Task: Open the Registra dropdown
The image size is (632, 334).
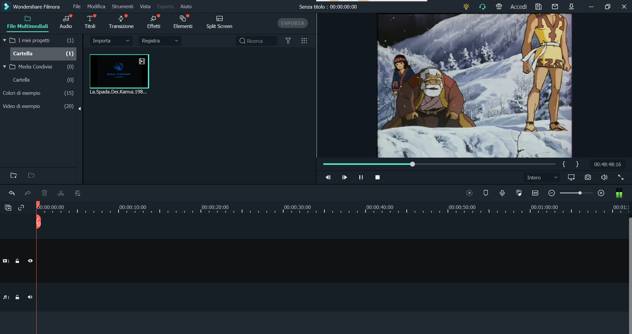Action: (x=160, y=41)
